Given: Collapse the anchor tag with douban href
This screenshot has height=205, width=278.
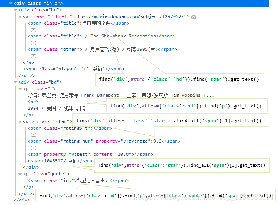Looking at the screenshot, I should tap(20, 16).
